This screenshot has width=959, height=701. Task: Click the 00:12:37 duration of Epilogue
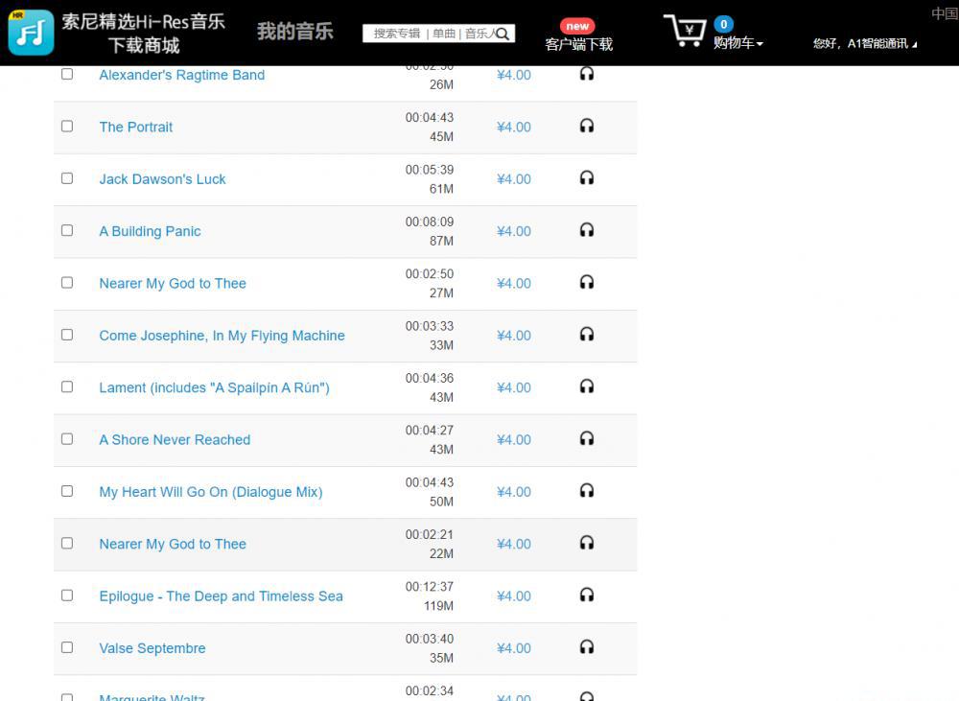[x=430, y=587]
